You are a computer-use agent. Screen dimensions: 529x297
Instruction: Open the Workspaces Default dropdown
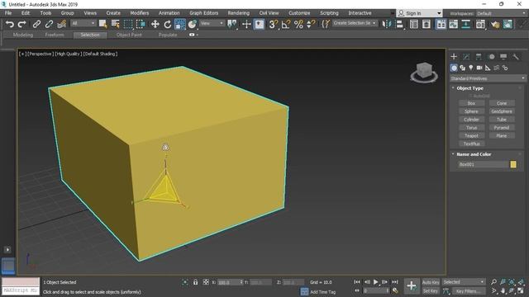click(x=501, y=13)
